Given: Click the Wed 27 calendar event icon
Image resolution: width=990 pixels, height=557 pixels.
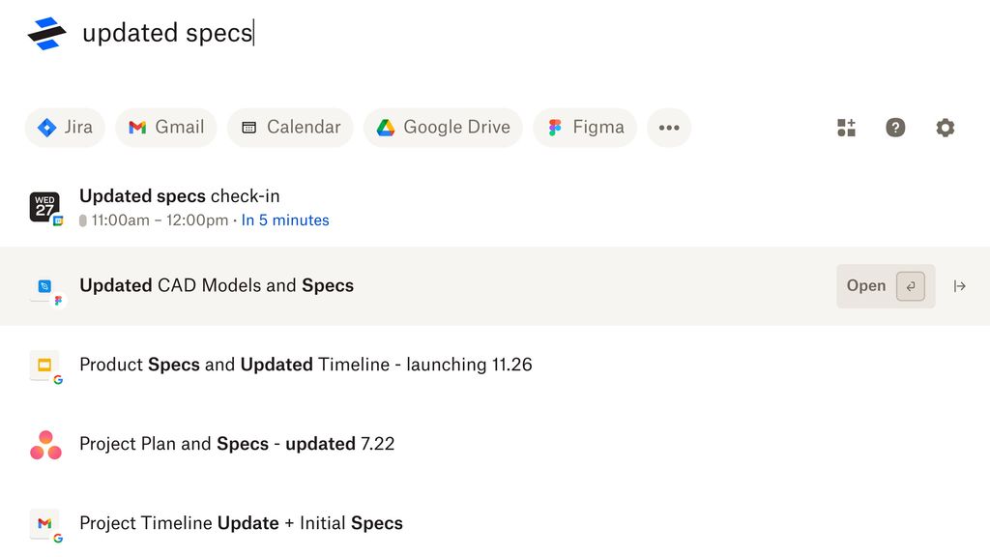Looking at the screenshot, I should tap(44, 206).
